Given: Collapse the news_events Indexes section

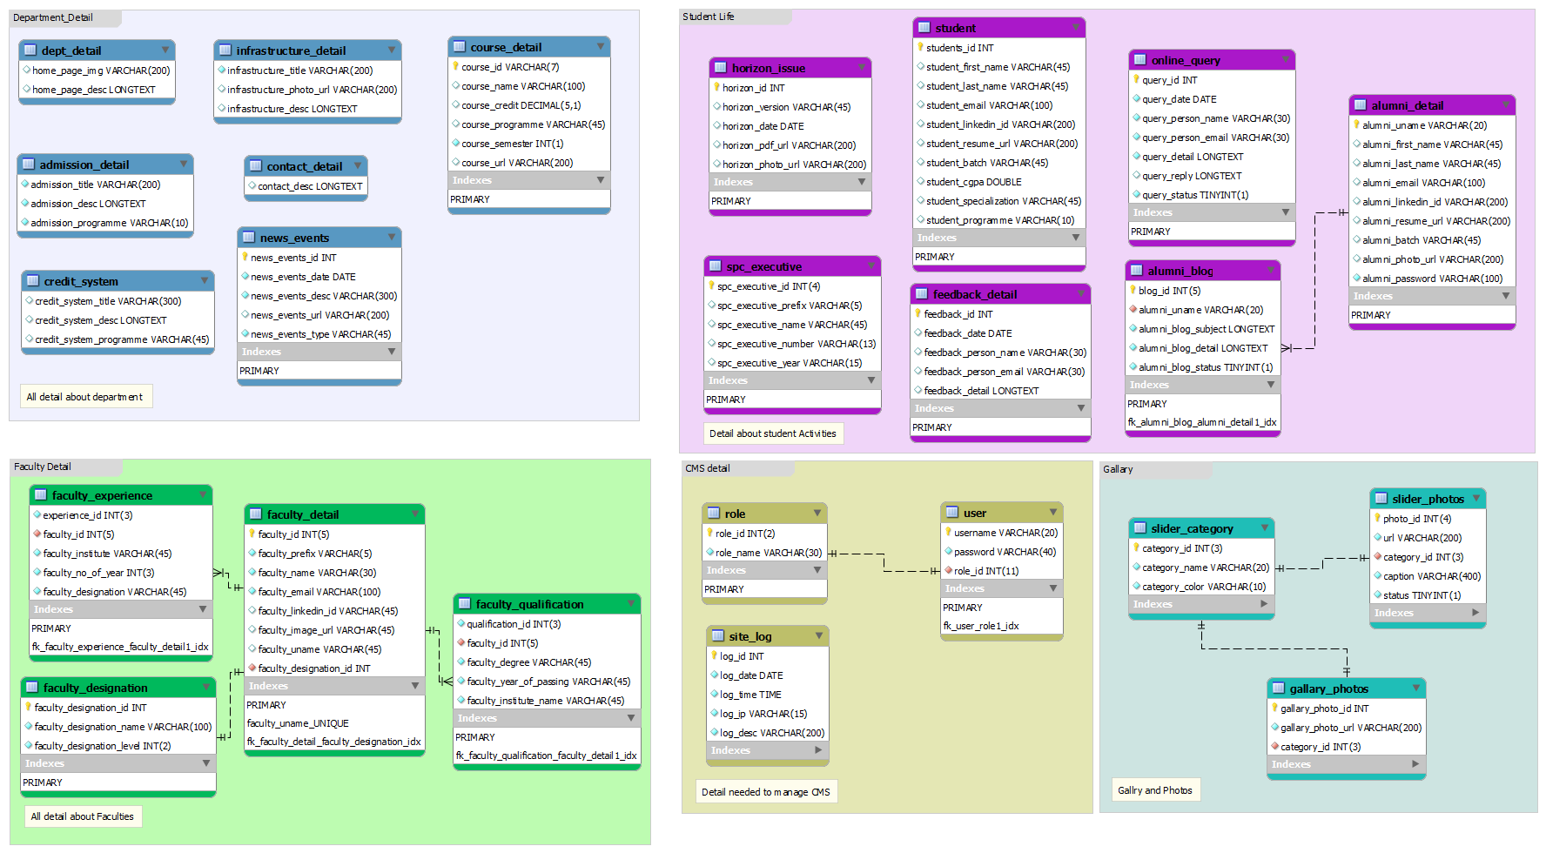Looking at the screenshot, I should tap(391, 352).
